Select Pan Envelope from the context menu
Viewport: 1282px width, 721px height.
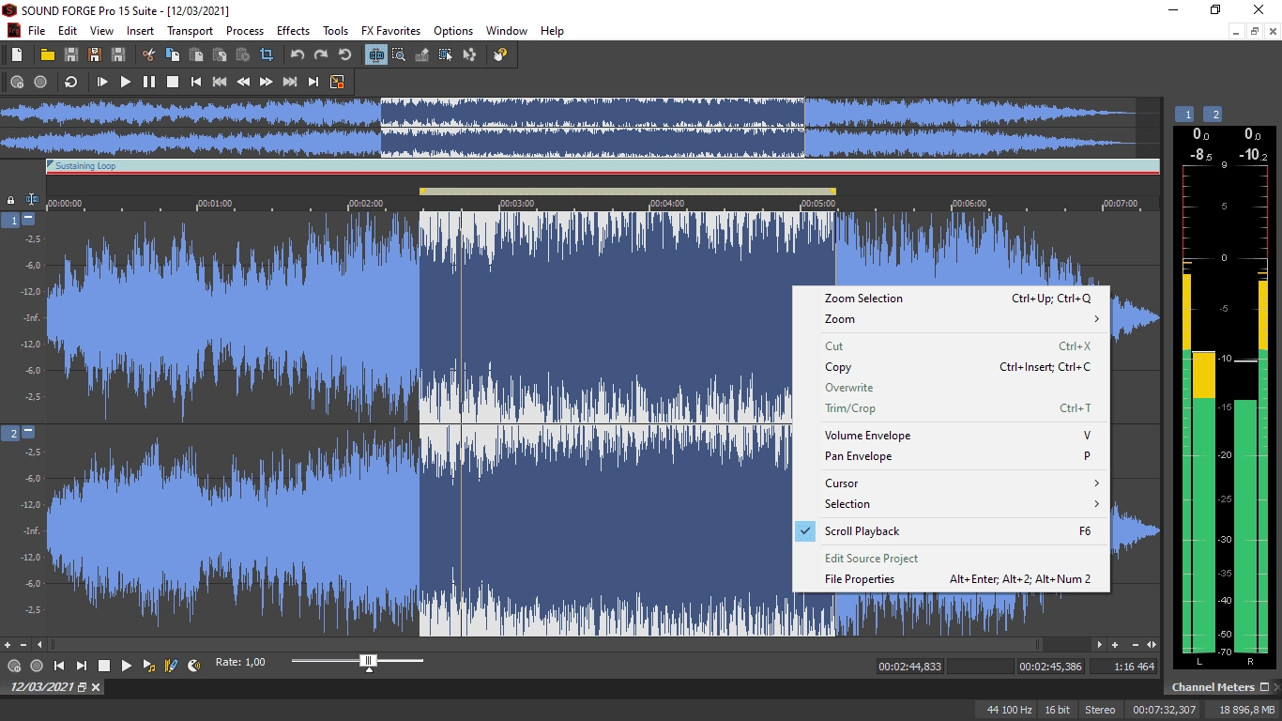tap(951, 456)
